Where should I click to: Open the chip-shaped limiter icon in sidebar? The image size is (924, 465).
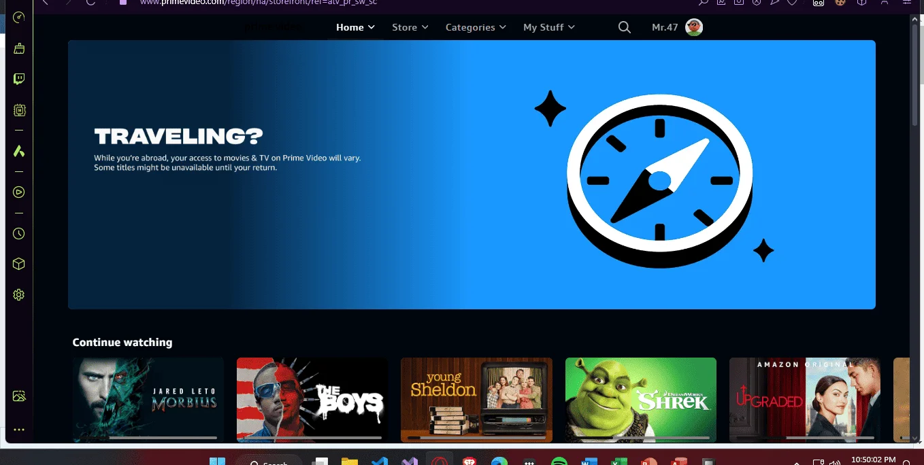point(19,109)
